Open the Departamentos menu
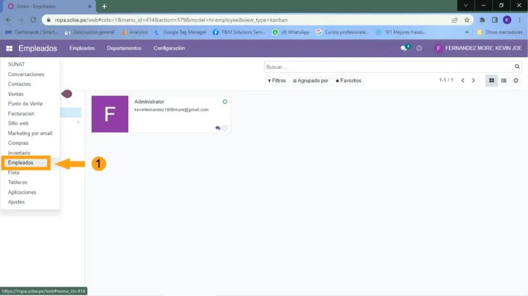The height and width of the screenshot is (296, 528). pyautogui.click(x=124, y=48)
